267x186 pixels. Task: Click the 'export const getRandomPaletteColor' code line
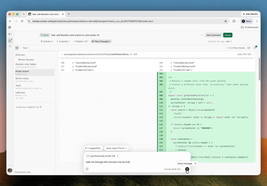[191, 96]
